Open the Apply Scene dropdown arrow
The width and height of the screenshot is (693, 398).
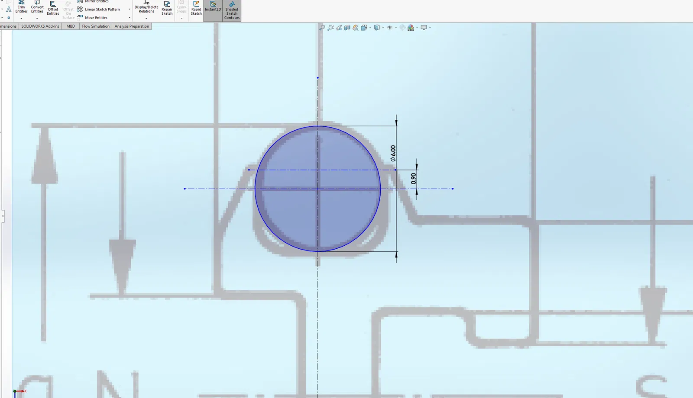coord(417,28)
